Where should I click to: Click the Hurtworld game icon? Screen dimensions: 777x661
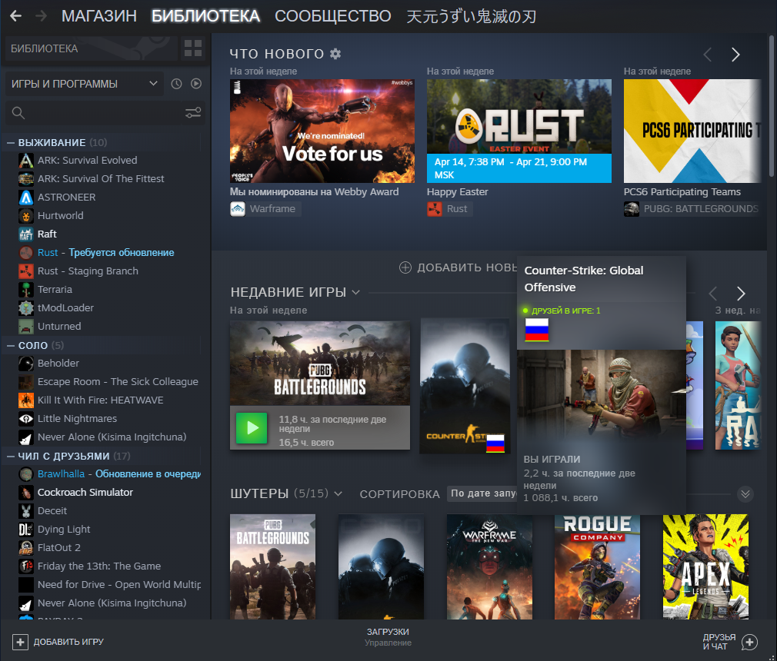coord(25,216)
